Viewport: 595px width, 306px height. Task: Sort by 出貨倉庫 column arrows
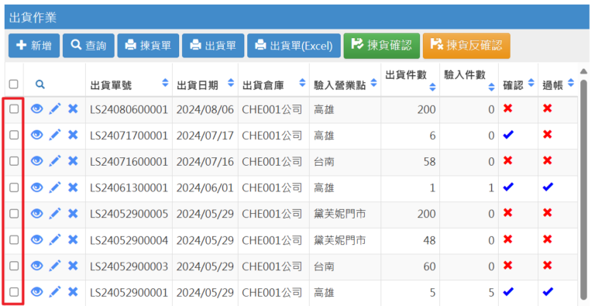(x=302, y=82)
